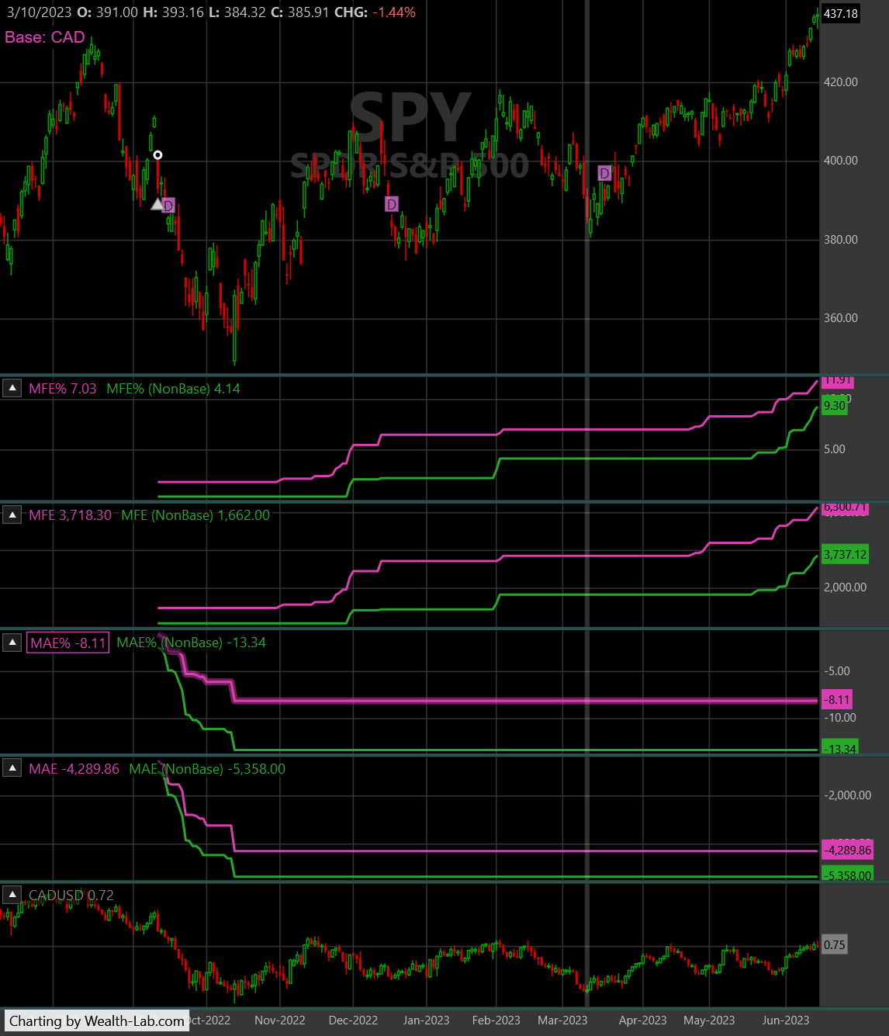
Task: Click the May-2023 date axis label
Action: point(709,1020)
